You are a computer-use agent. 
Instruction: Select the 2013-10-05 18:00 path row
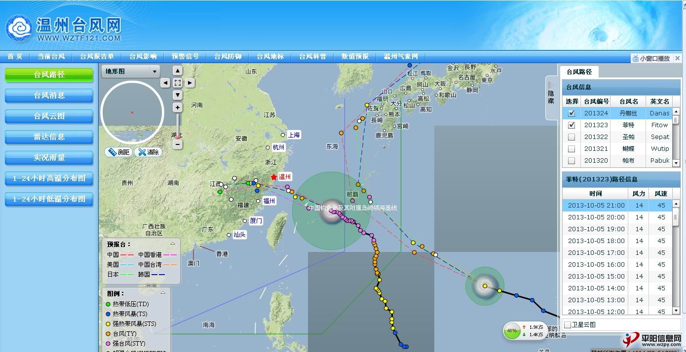point(617,241)
